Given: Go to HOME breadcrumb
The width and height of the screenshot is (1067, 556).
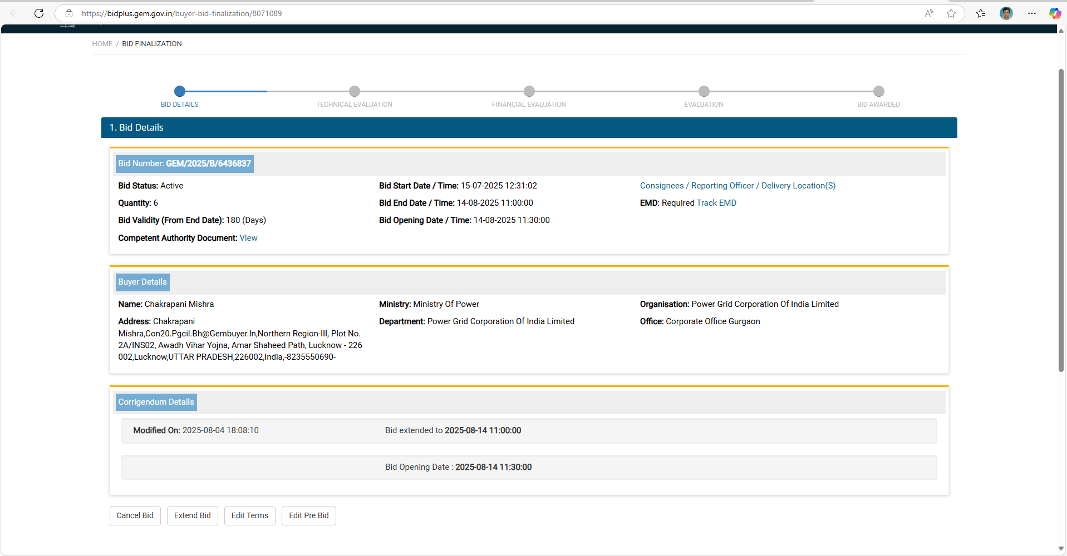Looking at the screenshot, I should pos(102,44).
